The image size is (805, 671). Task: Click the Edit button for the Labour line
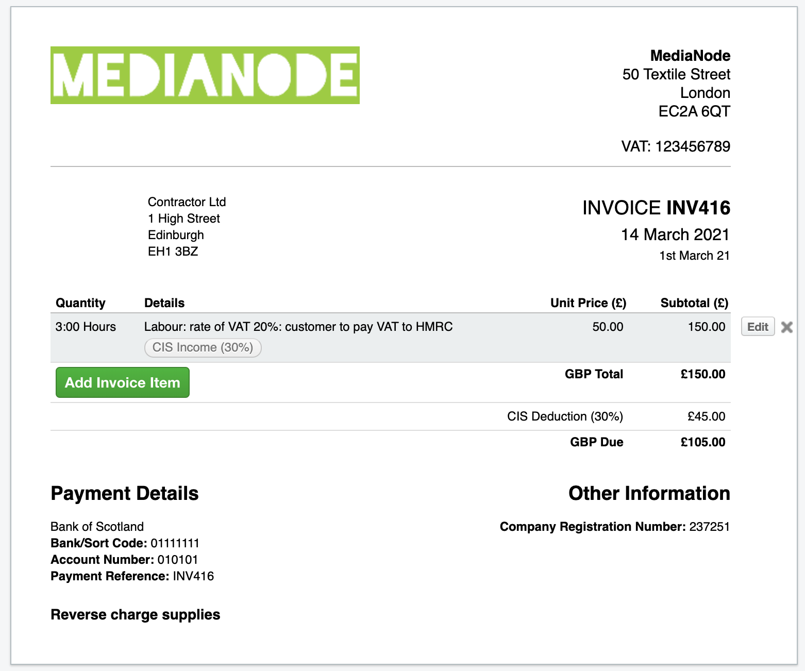click(758, 327)
